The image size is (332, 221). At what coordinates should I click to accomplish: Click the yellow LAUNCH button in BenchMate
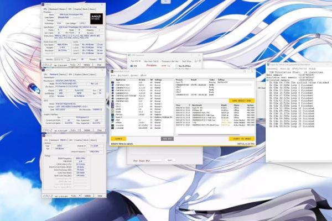(118, 139)
